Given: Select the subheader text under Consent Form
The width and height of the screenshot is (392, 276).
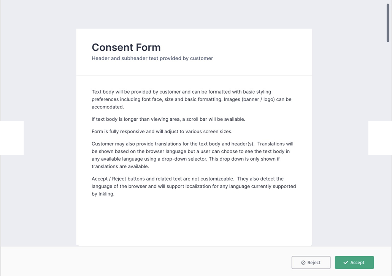Looking at the screenshot, I should click(x=152, y=58).
